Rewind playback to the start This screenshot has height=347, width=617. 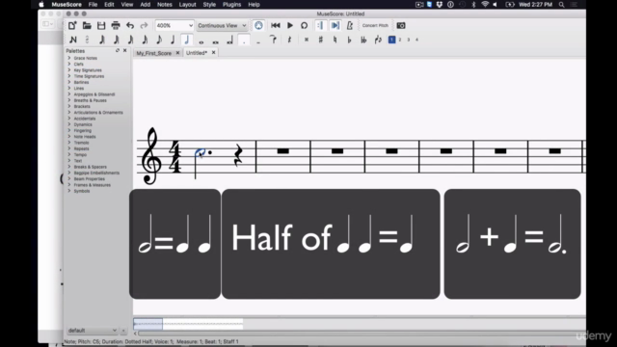click(x=276, y=26)
